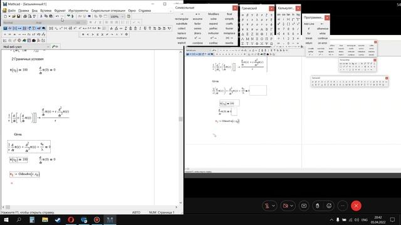Click 'Modifiers' in symbolic palette
Screen dimensions: 401x225
click(x=213, y=14)
